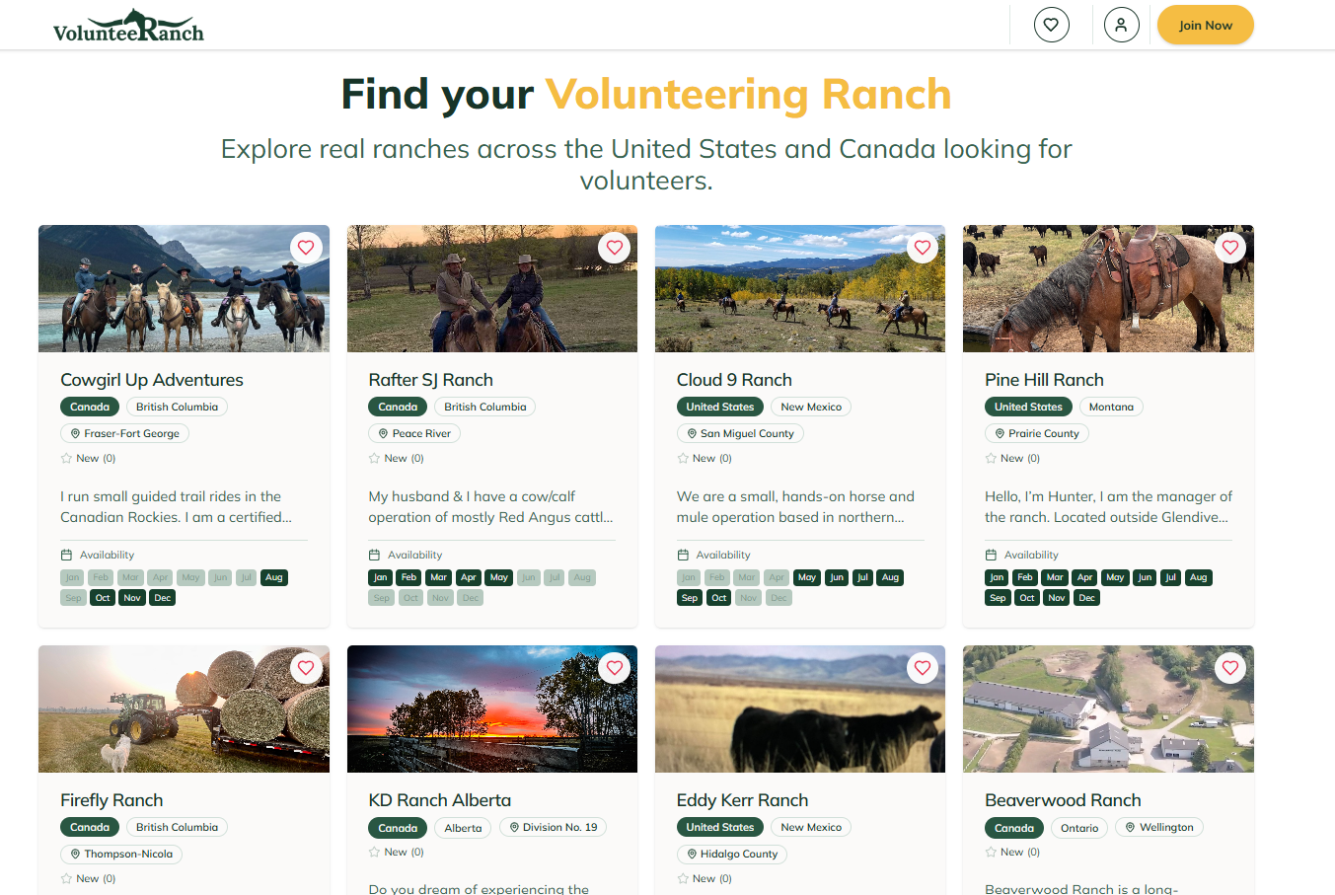
Task: Favorite Beaverwood Ranch with heart icon
Action: [x=1230, y=668]
